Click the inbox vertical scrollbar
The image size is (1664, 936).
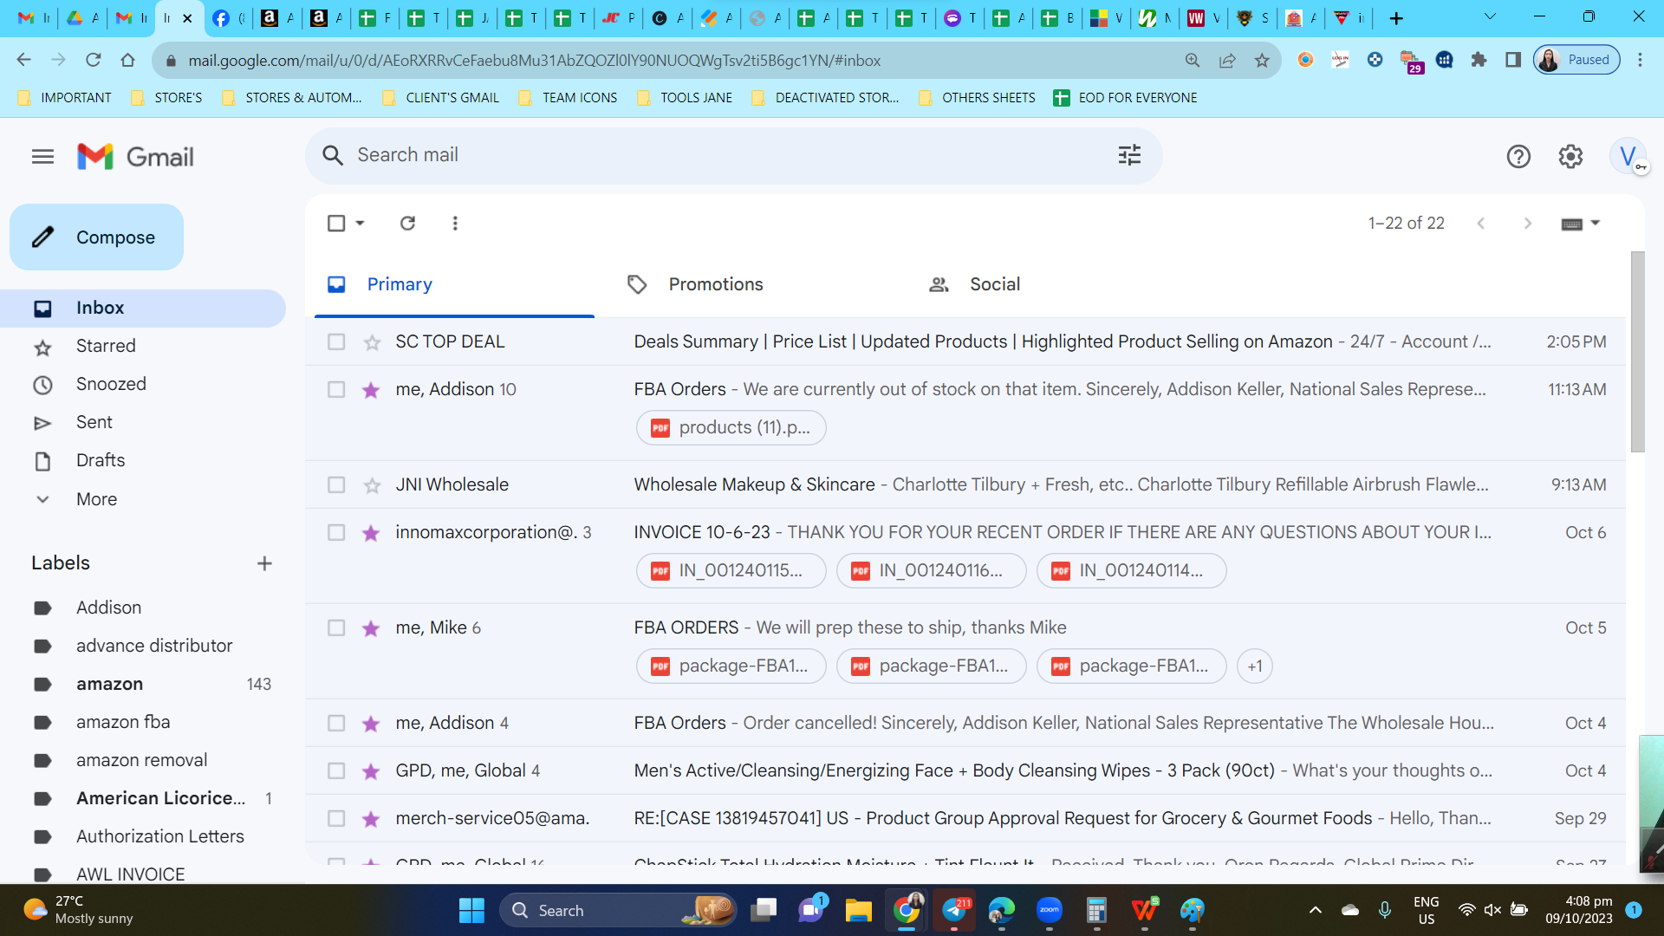[1637, 352]
